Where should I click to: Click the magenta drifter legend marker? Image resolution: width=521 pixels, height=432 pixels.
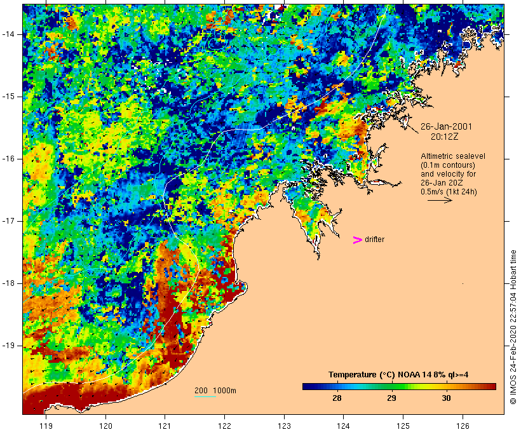click(358, 240)
